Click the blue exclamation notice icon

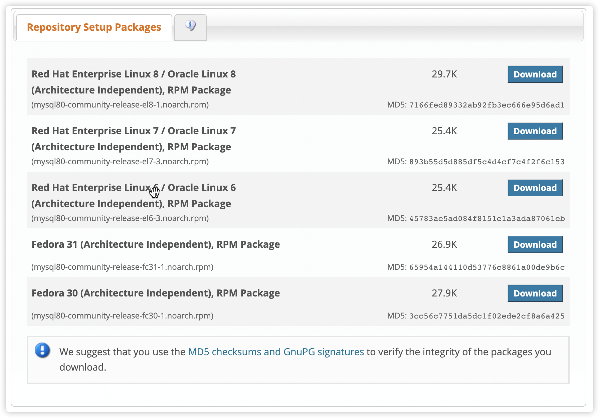pos(42,350)
